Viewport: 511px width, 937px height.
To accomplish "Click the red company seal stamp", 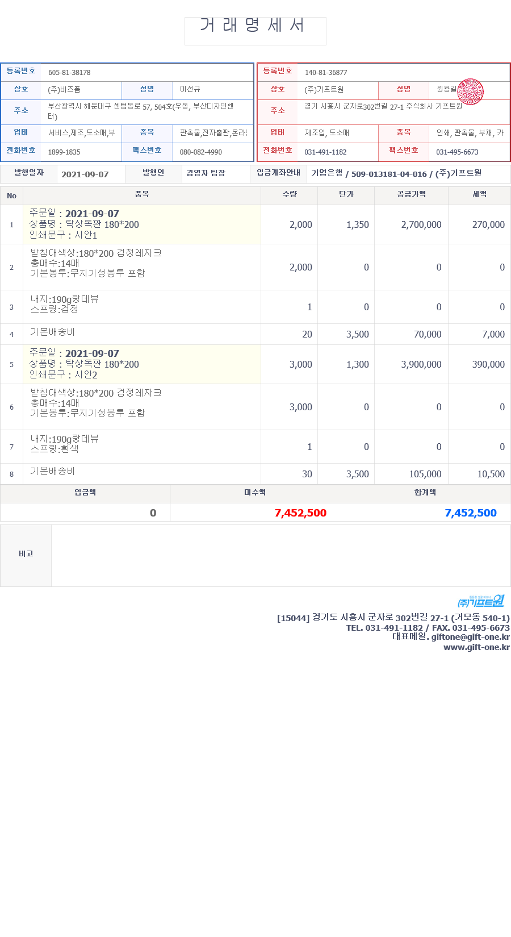I will pos(470,92).
